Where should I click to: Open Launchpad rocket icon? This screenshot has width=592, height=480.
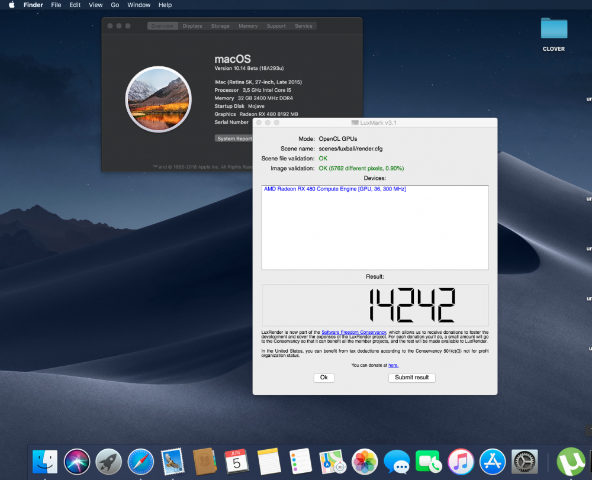tap(108, 462)
